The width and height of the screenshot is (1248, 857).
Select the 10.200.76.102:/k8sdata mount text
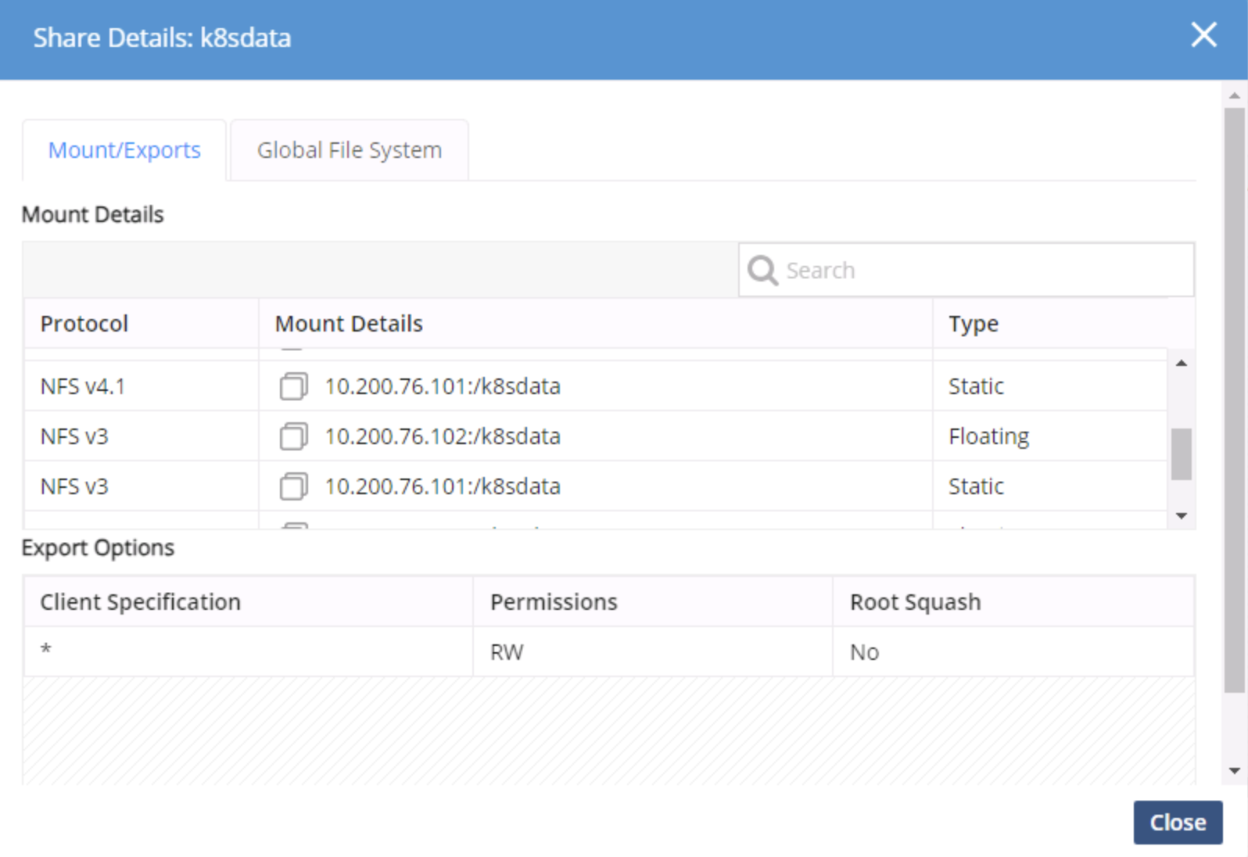tap(443, 436)
